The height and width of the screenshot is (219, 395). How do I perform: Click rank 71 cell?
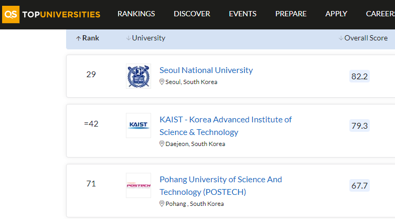coord(91,183)
